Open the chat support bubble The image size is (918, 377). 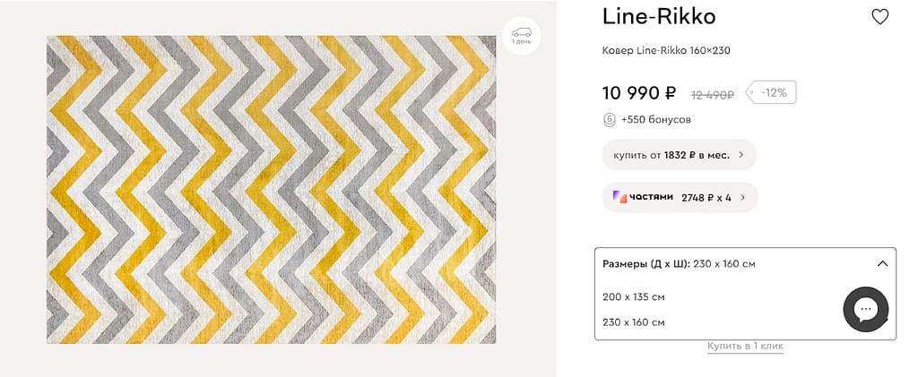point(865,310)
